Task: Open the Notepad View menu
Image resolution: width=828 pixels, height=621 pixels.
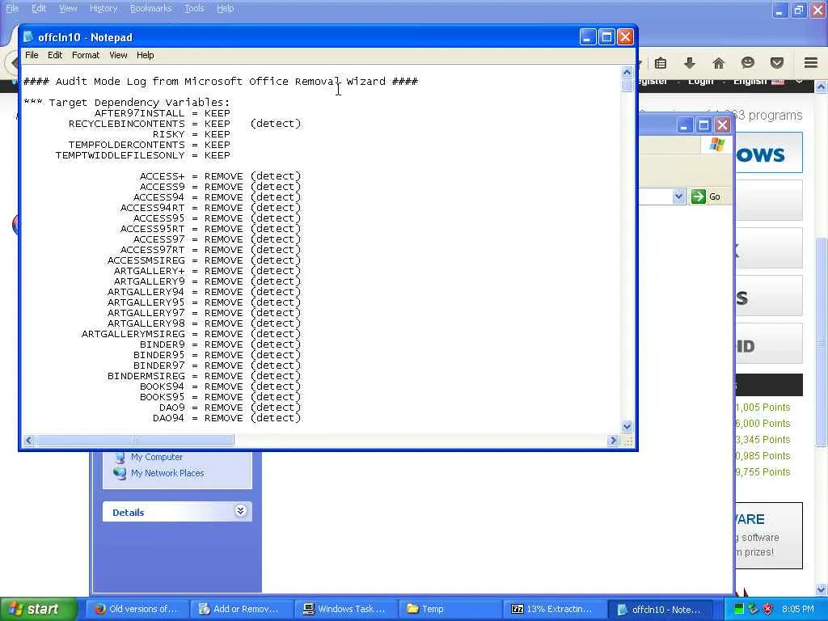Action: click(118, 55)
